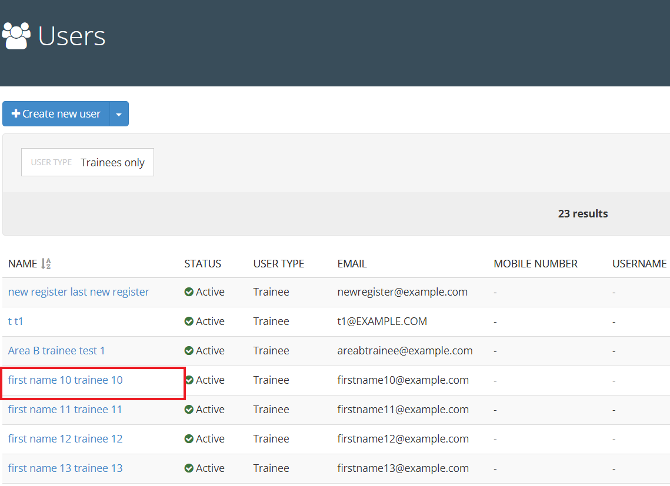670x486 pixels.
Task: Open the User Type filter Trainees only
Action: pyautogui.click(x=88, y=162)
